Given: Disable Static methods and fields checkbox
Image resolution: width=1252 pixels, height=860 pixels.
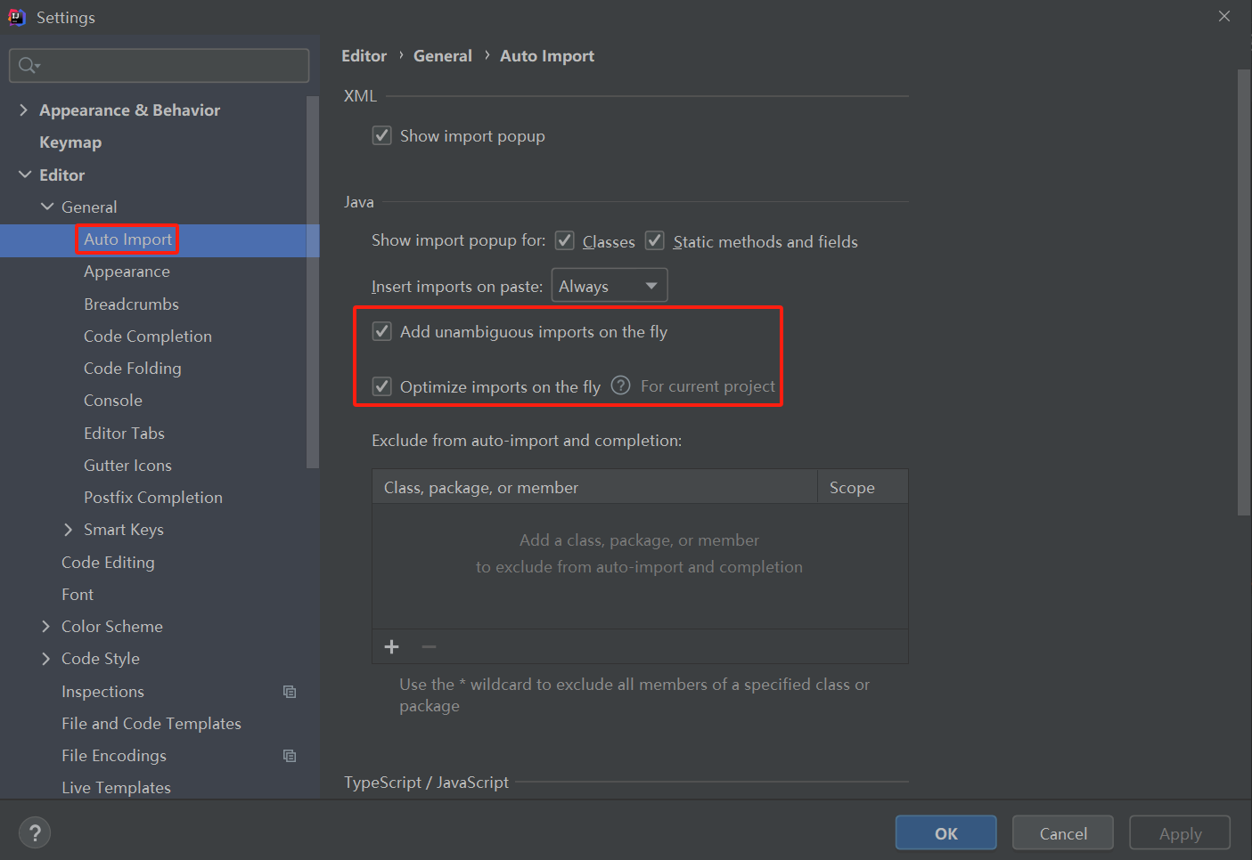Looking at the screenshot, I should [655, 241].
